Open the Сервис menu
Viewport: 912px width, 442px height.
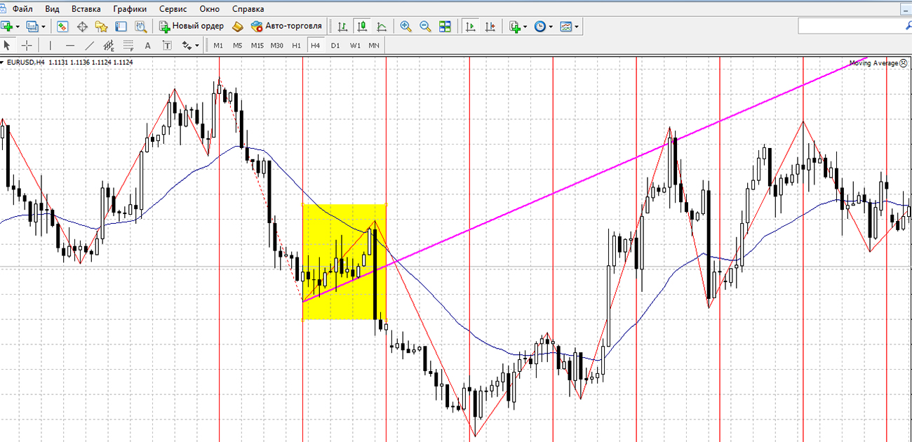[173, 9]
